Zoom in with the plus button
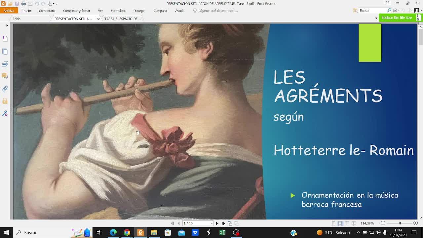 (x=415, y=223)
